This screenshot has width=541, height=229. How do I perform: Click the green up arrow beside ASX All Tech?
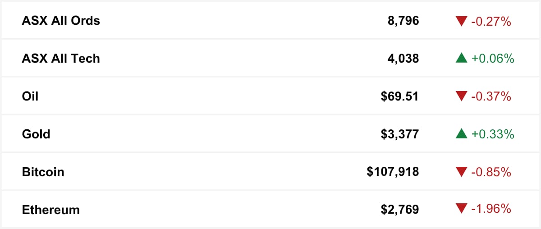pos(461,58)
